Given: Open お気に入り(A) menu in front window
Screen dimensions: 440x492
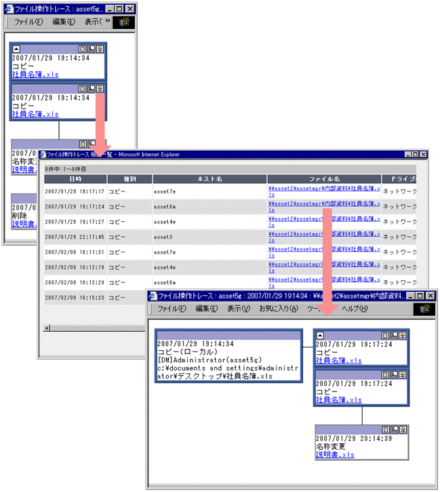Looking at the screenshot, I should click(x=278, y=309).
